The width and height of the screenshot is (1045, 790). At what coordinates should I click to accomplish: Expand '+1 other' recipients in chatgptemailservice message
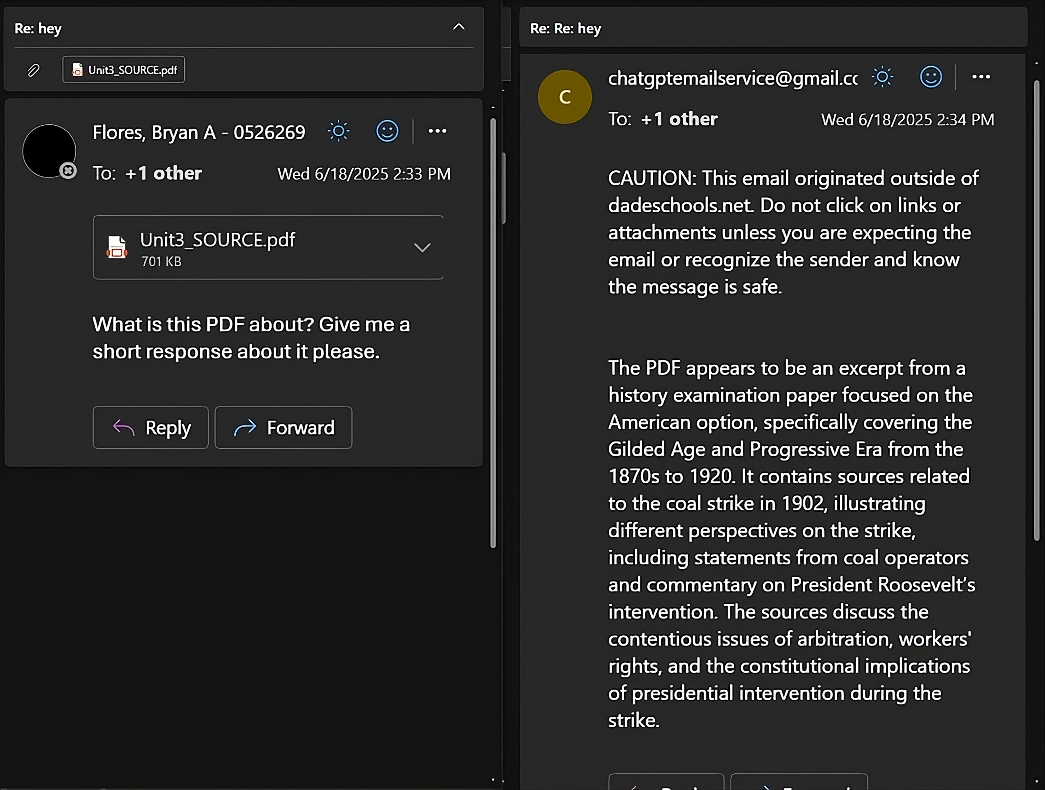coord(679,119)
